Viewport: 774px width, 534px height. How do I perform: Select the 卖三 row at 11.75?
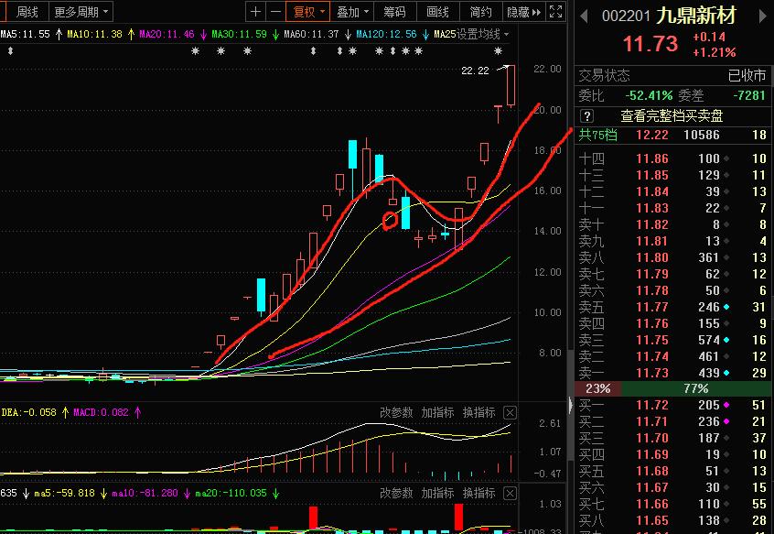coord(672,341)
